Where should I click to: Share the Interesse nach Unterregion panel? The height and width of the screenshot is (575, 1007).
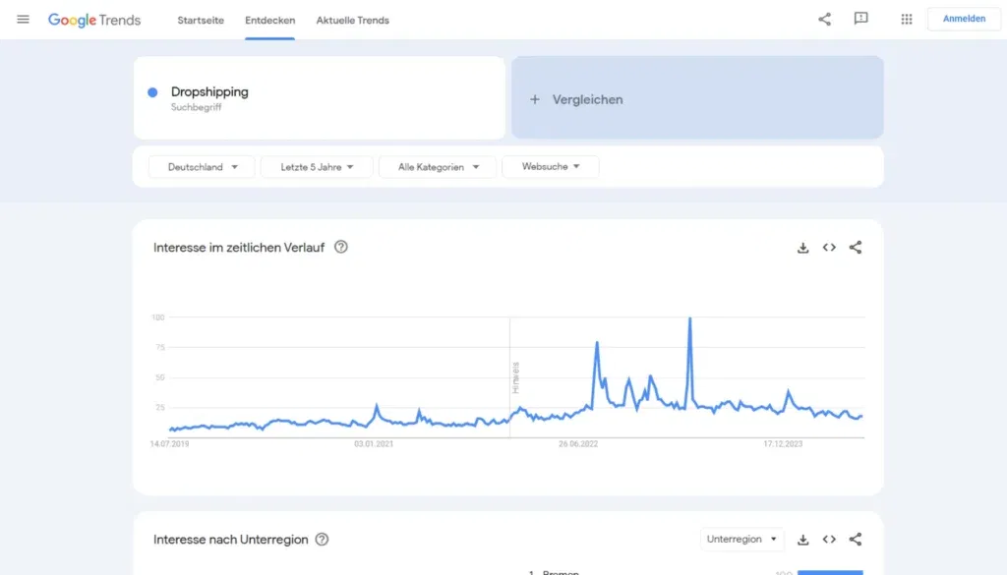855,539
